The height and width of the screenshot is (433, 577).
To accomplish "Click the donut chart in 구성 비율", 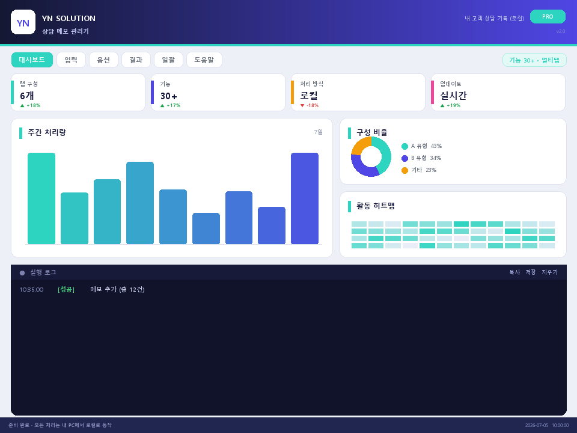I will pyautogui.click(x=371, y=156).
